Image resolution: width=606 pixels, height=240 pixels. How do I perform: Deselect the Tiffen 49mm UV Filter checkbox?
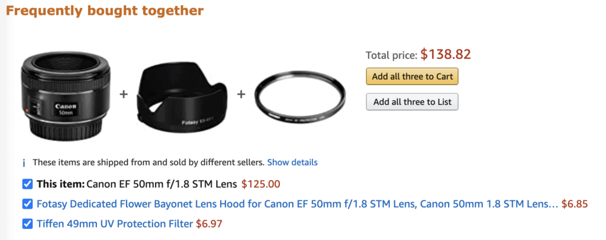tap(27, 224)
